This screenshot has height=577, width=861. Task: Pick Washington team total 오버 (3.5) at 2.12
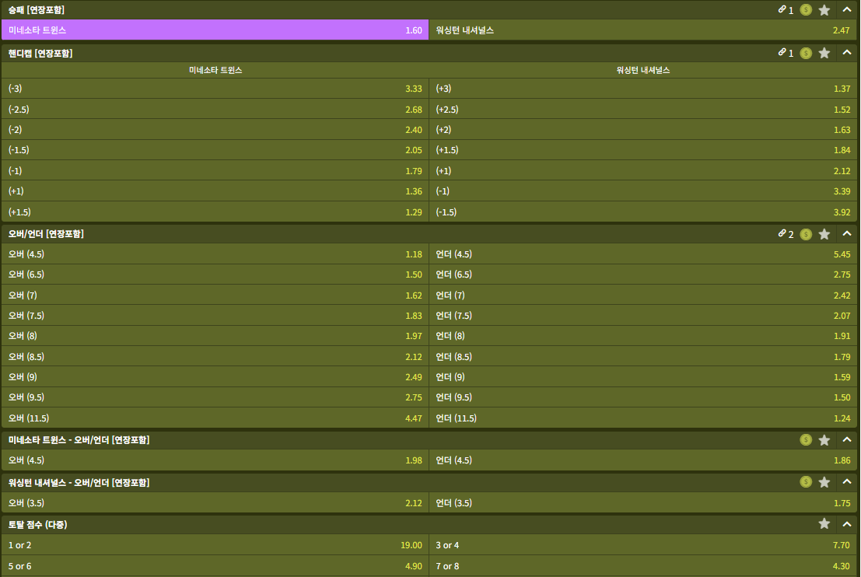click(x=215, y=503)
